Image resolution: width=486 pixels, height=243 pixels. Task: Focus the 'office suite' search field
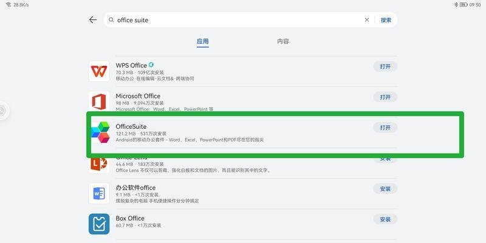pos(250,20)
